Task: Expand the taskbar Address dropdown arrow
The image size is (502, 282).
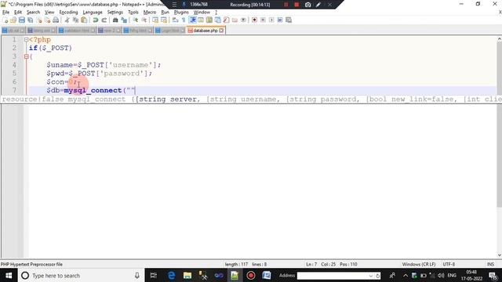Action: coord(371,276)
